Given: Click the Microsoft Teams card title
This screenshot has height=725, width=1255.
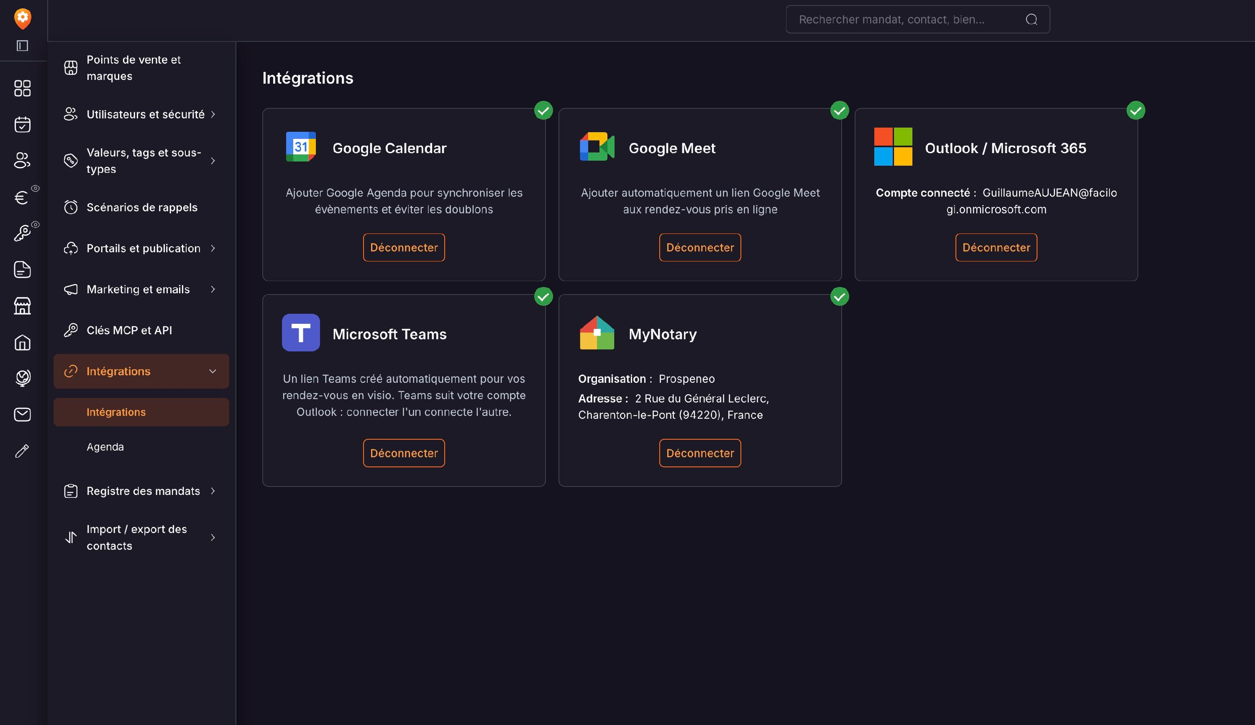Looking at the screenshot, I should pyautogui.click(x=389, y=334).
